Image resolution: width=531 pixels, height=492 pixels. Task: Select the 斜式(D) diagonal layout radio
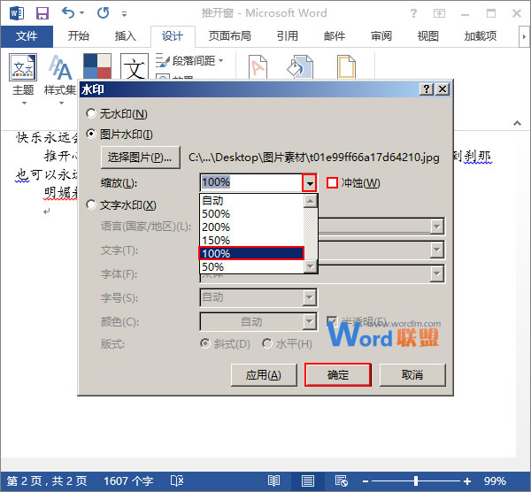click(x=205, y=343)
